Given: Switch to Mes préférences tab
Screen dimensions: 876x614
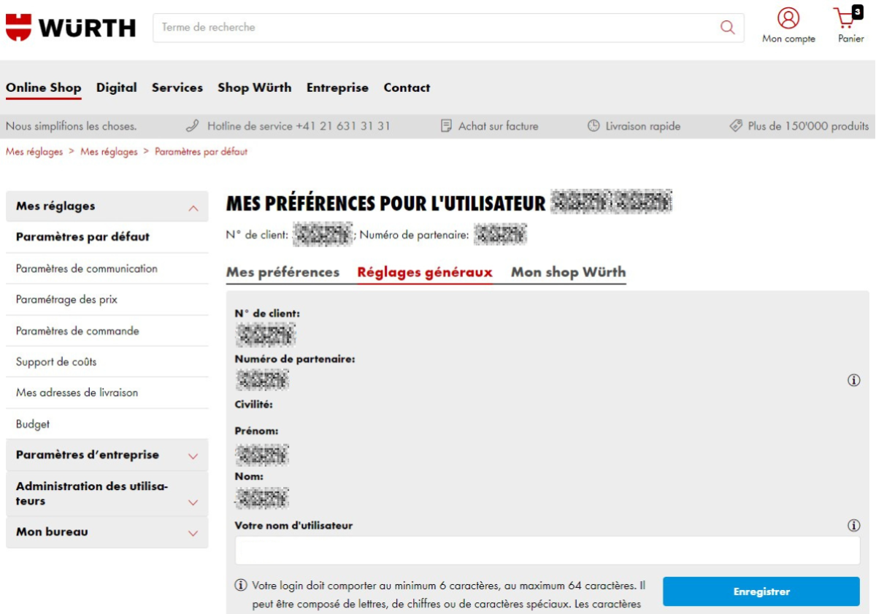Looking at the screenshot, I should point(283,272).
